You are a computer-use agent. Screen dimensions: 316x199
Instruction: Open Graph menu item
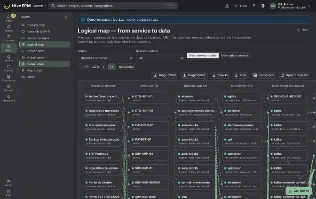[45, 77]
